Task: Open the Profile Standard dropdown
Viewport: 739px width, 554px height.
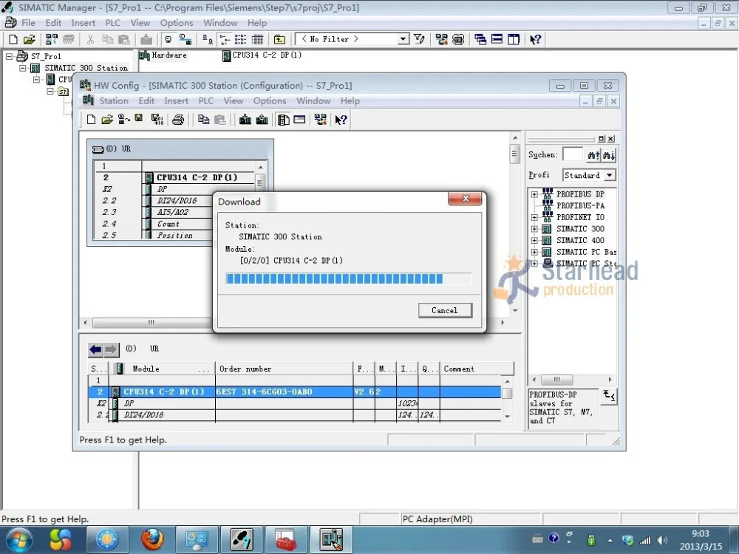Action: (x=610, y=175)
